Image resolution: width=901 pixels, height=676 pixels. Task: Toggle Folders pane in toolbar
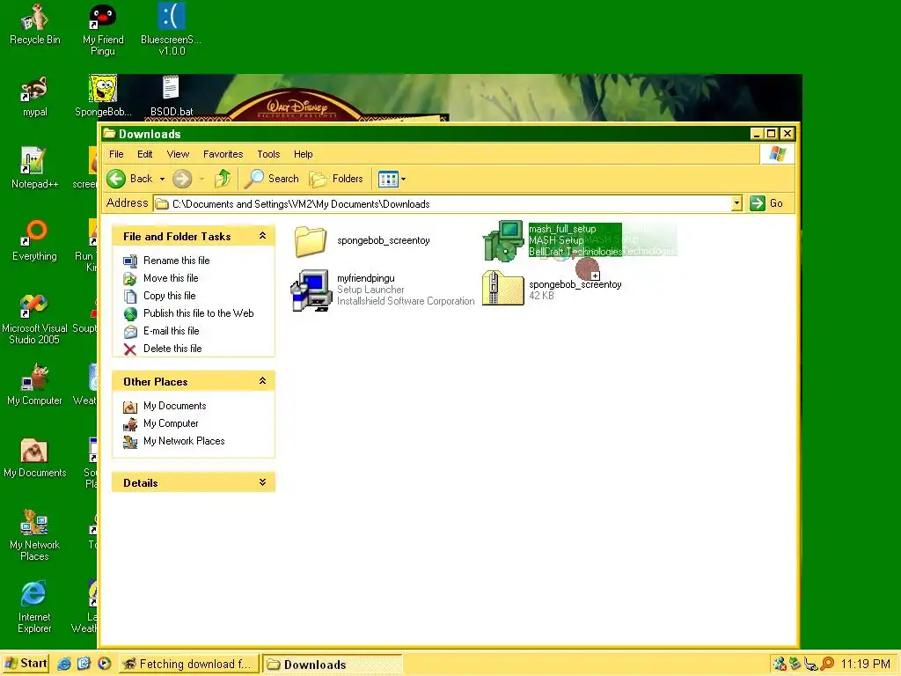click(x=336, y=179)
